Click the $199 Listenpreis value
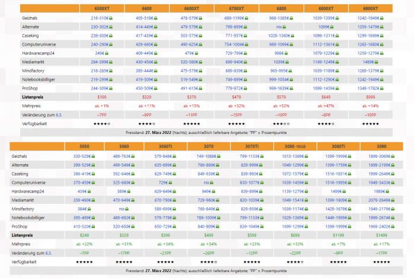 [x=102, y=97]
